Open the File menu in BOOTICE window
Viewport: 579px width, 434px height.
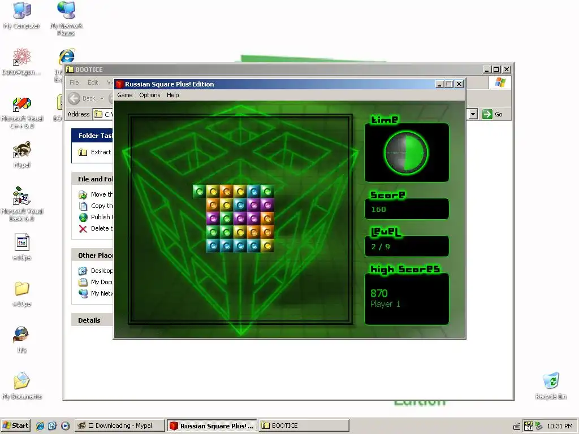(74, 83)
